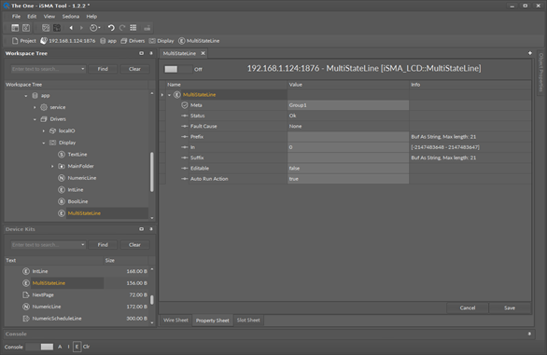The width and height of the screenshot is (547, 355).
Task: Click the Project breadcrumb in the path bar
Action: coord(24,41)
